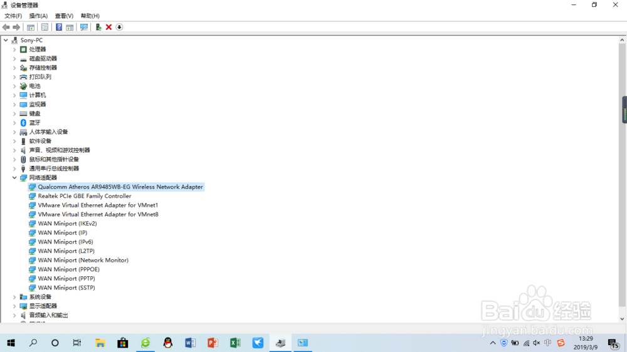Select WAN Miniport (PPTP)

(x=66, y=279)
